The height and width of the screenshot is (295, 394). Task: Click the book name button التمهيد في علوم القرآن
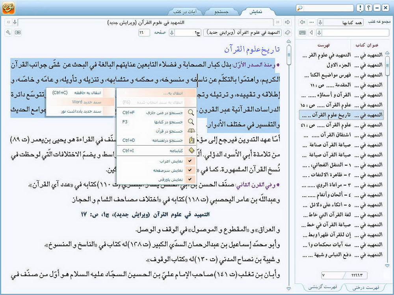coord(243,33)
